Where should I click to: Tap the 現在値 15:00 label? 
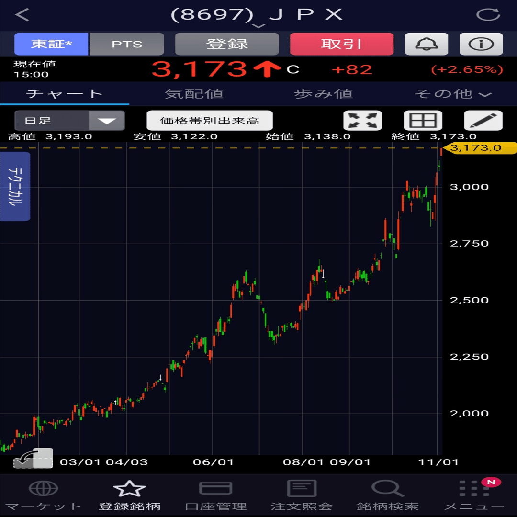click(34, 69)
